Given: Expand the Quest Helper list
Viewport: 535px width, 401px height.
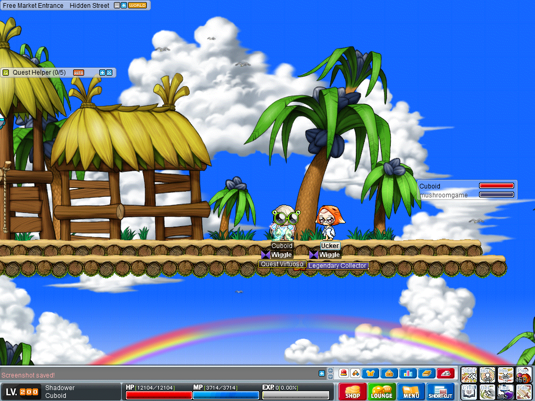Looking at the screenshot, I should pyautogui.click(x=102, y=73).
